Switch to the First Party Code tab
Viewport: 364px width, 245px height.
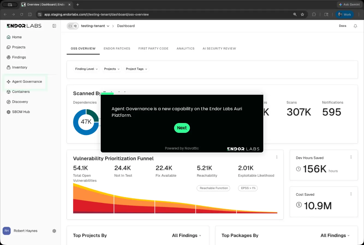coord(153,48)
